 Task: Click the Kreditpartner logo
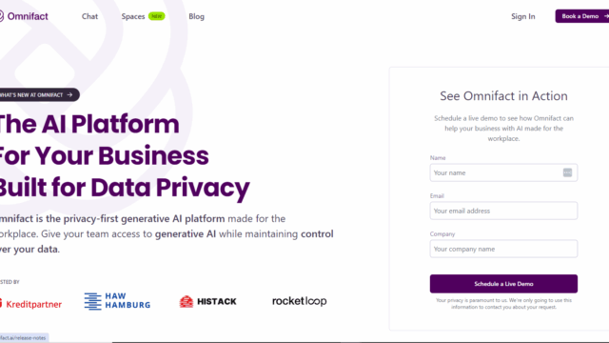[x=30, y=304]
